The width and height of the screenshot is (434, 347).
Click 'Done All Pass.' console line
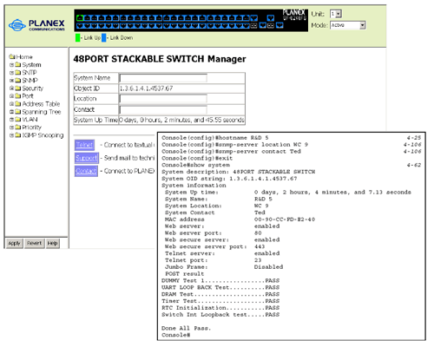coord(187,328)
